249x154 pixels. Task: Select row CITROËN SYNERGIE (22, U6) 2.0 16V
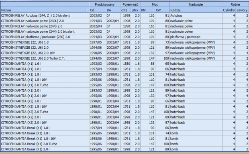click(124, 53)
